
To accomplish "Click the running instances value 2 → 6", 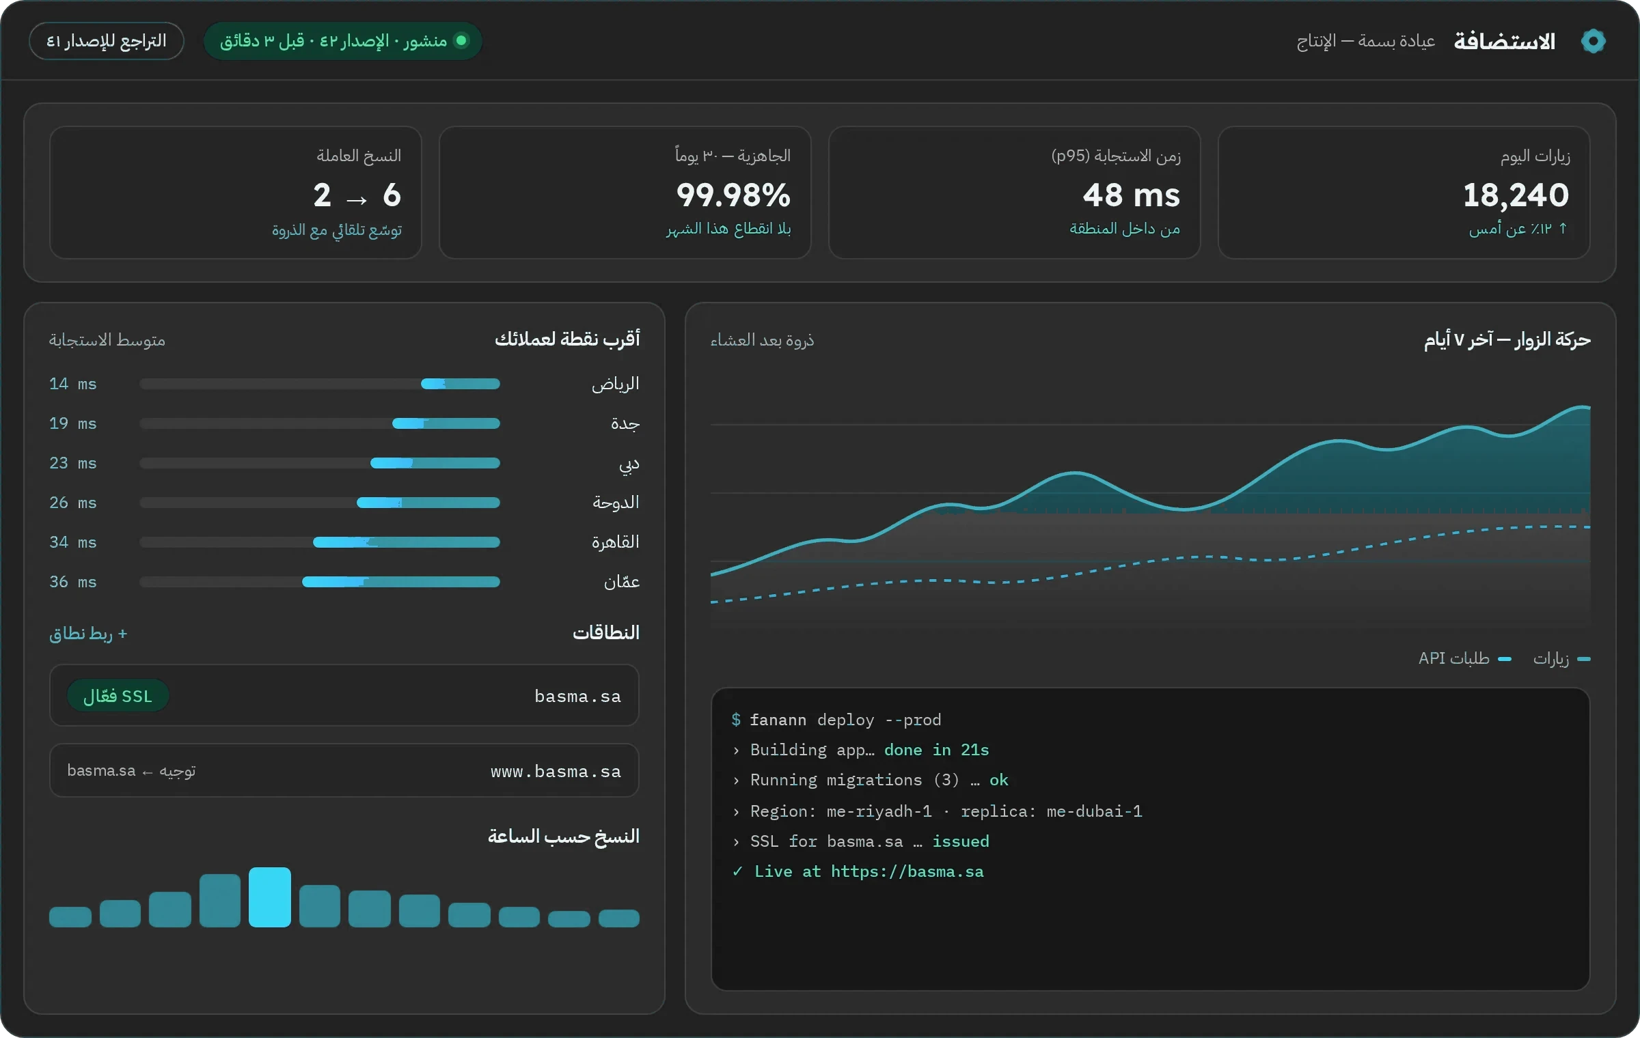I will point(357,195).
